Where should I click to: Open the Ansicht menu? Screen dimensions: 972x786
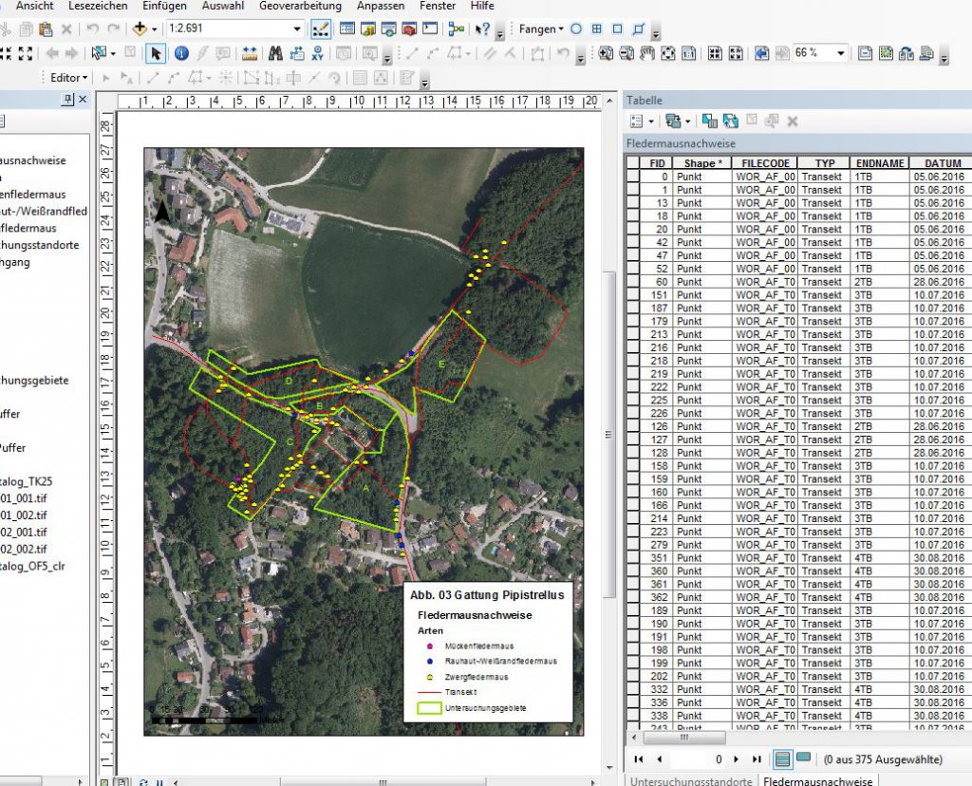[35, 7]
